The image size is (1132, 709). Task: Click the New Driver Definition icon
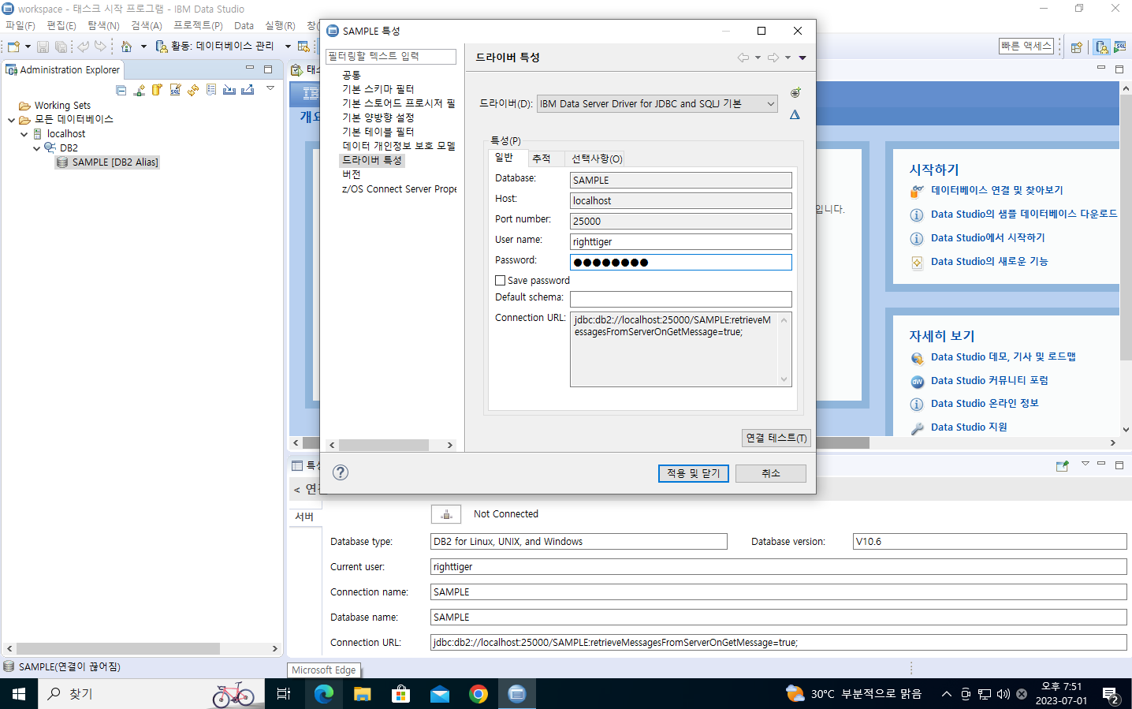pos(795,93)
